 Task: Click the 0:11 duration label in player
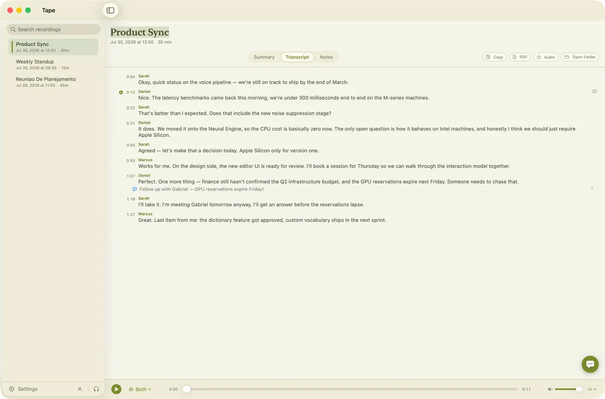tap(526, 389)
